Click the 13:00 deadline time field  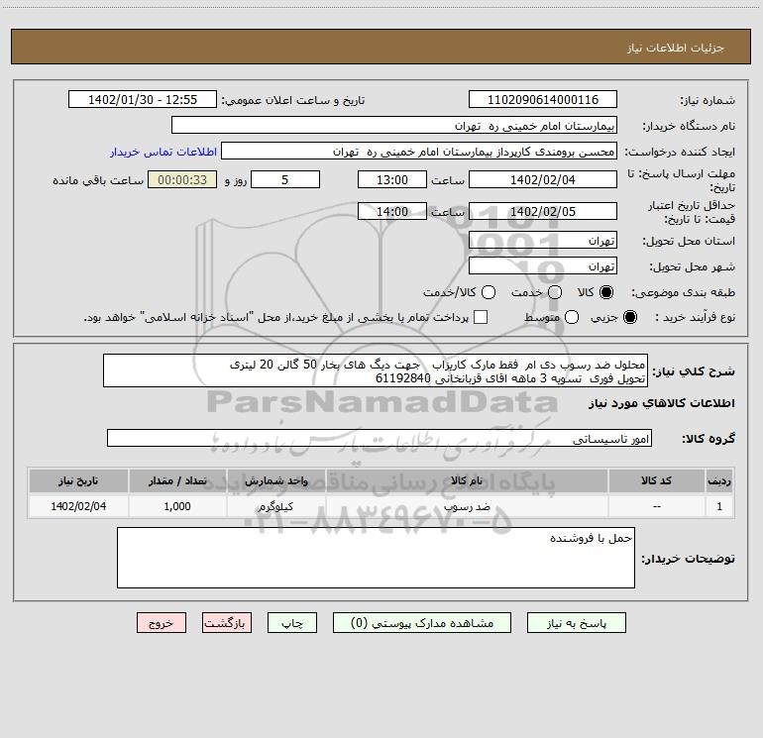tap(392, 179)
